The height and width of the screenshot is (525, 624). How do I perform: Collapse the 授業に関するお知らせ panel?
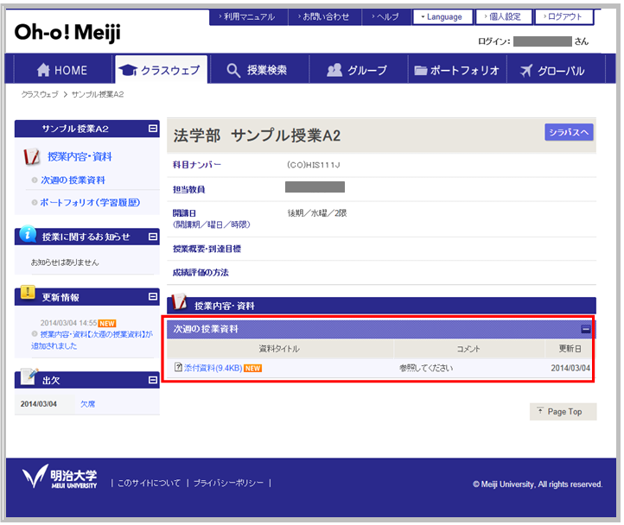tap(153, 237)
